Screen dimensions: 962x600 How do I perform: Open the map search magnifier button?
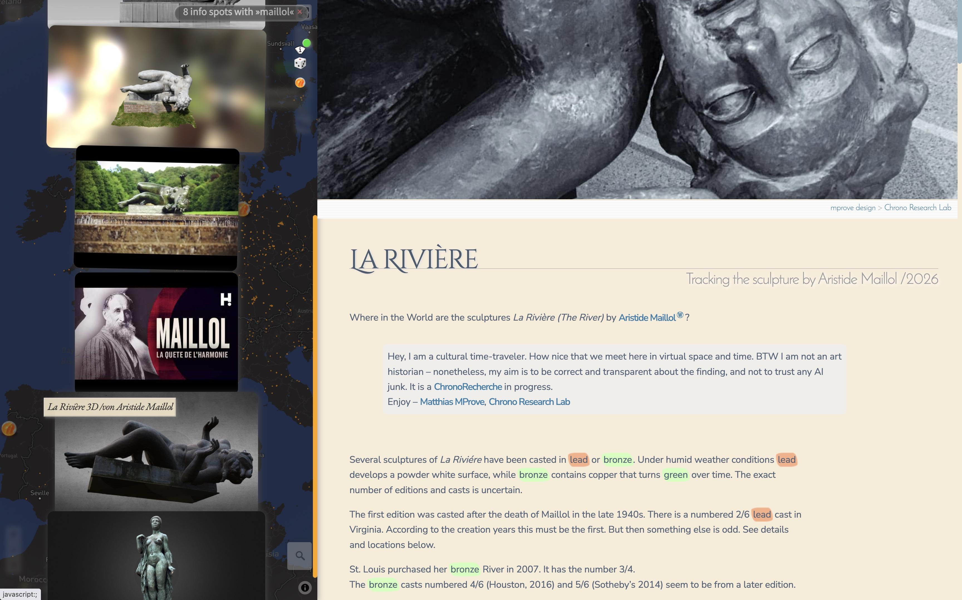click(300, 555)
